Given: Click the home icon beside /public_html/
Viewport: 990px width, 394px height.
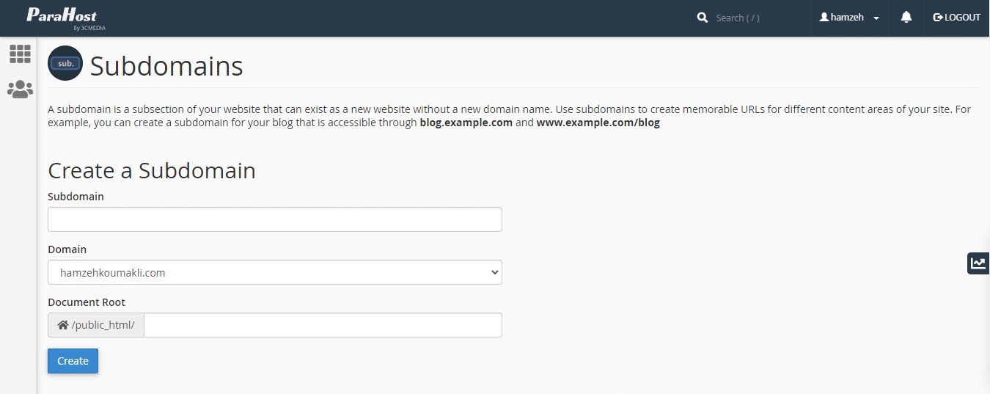Looking at the screenshot, I should (x=62, y=325).
